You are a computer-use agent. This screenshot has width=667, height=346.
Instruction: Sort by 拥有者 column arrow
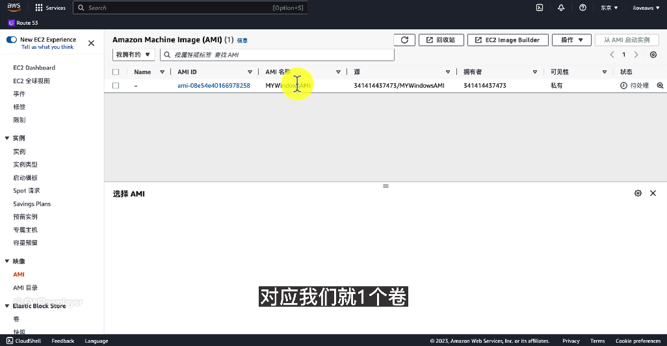pyautogui.click(x=535, y=72)
